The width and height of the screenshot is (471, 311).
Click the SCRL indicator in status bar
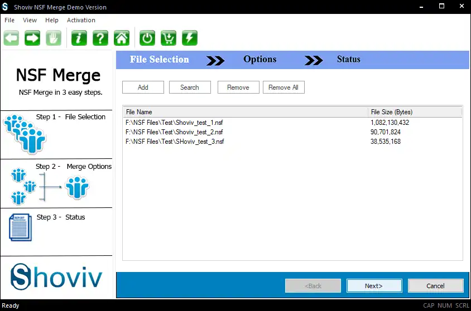pyautogui.click(x=462, y=305)
